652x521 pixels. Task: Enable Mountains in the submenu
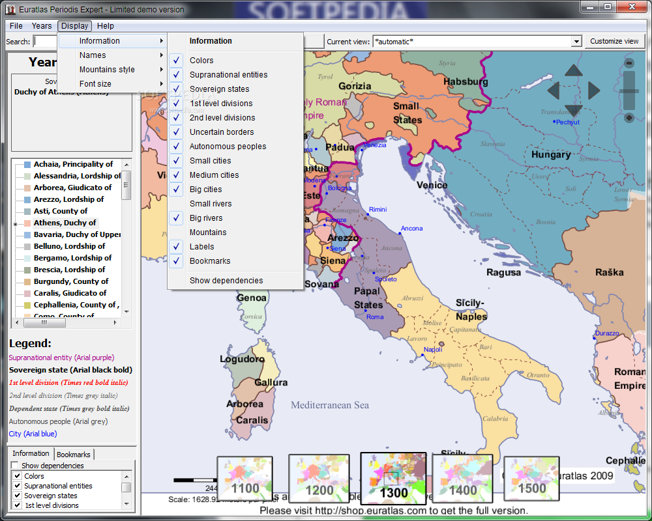coord(235,232)
